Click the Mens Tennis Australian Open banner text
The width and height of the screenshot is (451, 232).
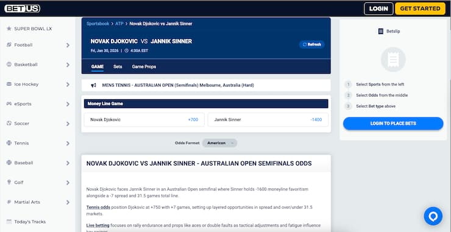178,85
